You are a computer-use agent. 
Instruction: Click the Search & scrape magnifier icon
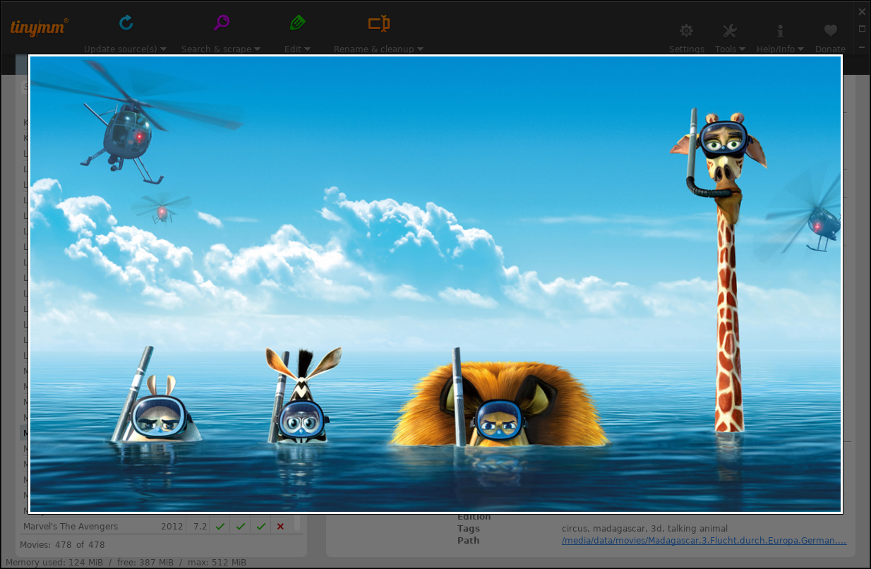pos(222,23)
